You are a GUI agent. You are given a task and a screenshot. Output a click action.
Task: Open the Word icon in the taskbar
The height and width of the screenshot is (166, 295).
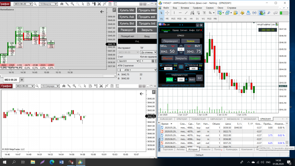(x=61, y=162)
